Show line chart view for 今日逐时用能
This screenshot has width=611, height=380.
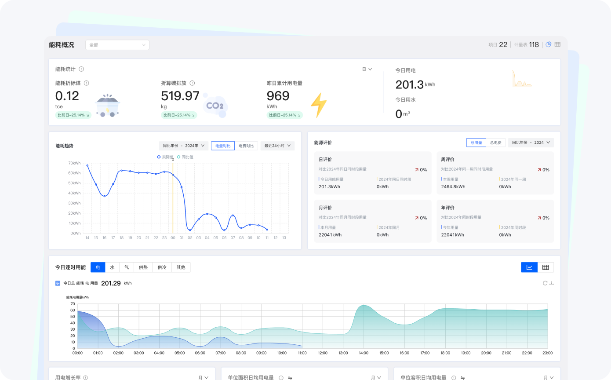529,267
